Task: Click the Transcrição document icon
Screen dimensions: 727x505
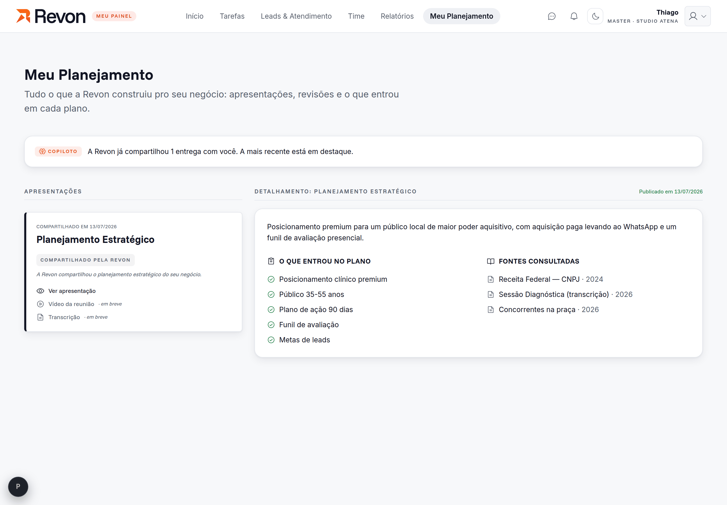Action: (x=40, y=317)
